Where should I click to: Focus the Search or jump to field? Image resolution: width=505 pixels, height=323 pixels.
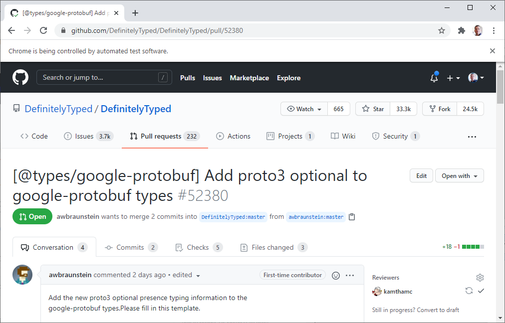pos(104,78)
